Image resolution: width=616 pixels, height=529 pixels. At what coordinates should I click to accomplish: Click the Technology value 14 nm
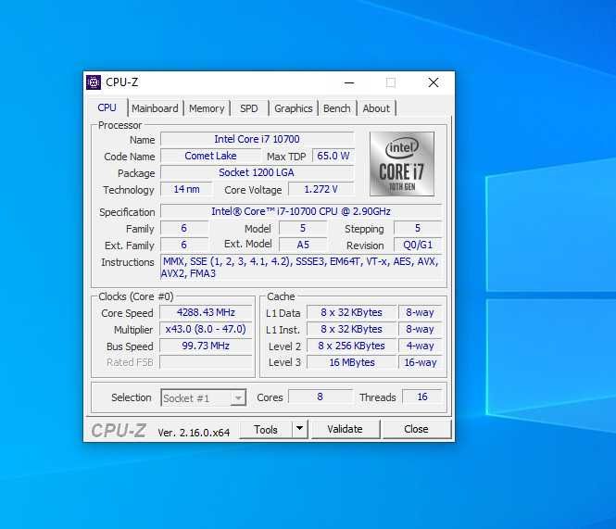[186, 189]
